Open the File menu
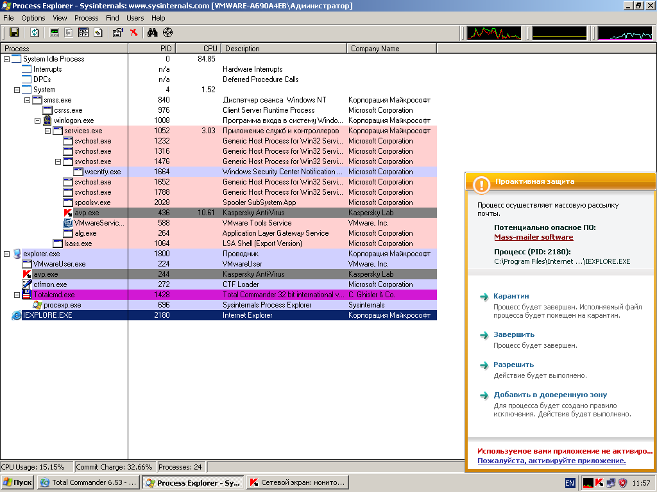The height and width of the screenshot is (492, 657). pos(8,18)
